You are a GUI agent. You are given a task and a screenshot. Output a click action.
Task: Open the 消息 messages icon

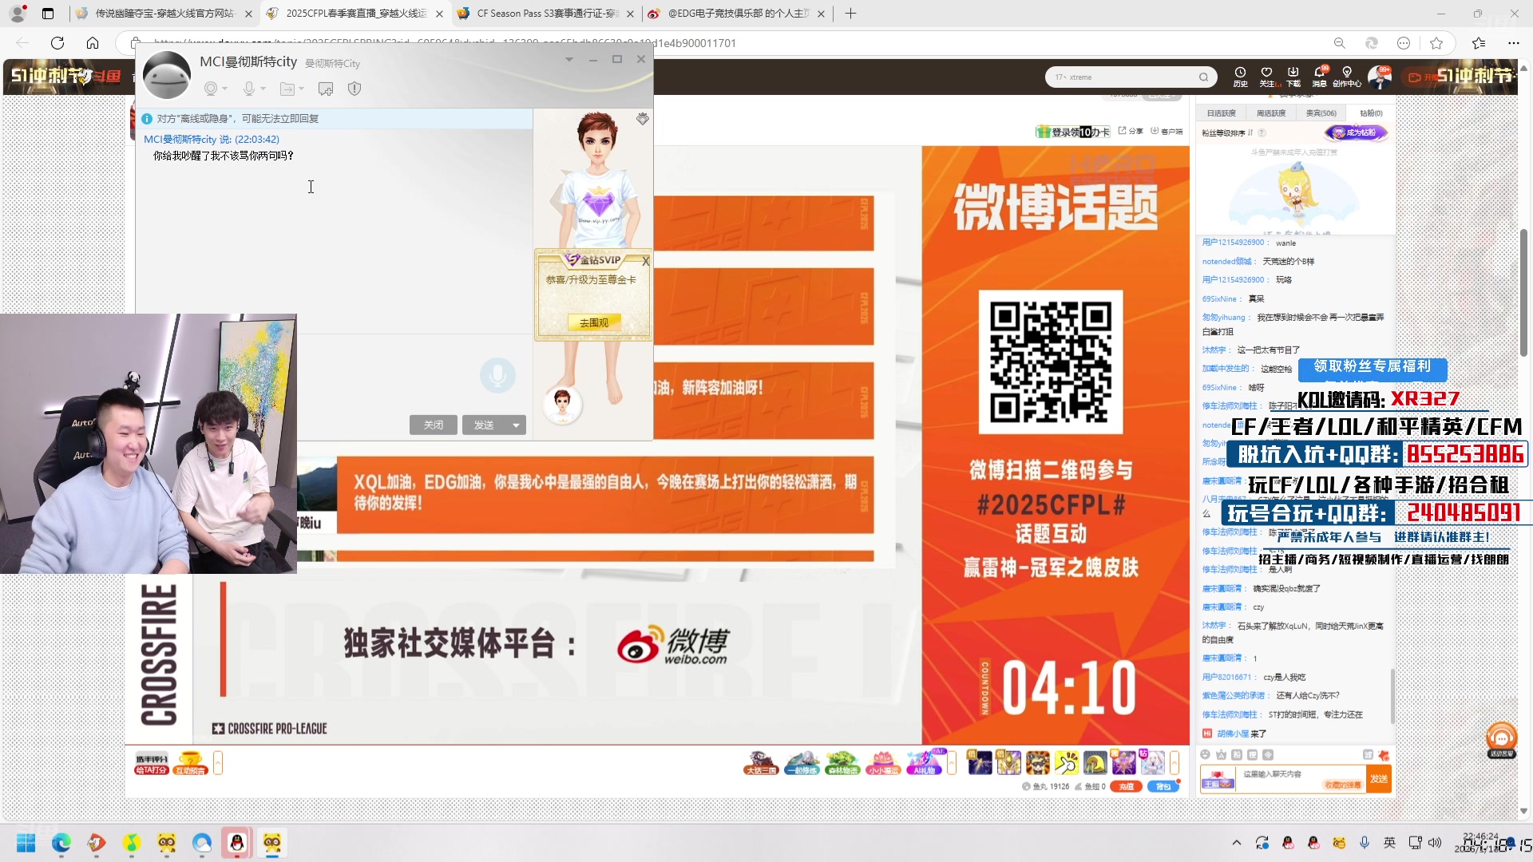click(1319, 77)
